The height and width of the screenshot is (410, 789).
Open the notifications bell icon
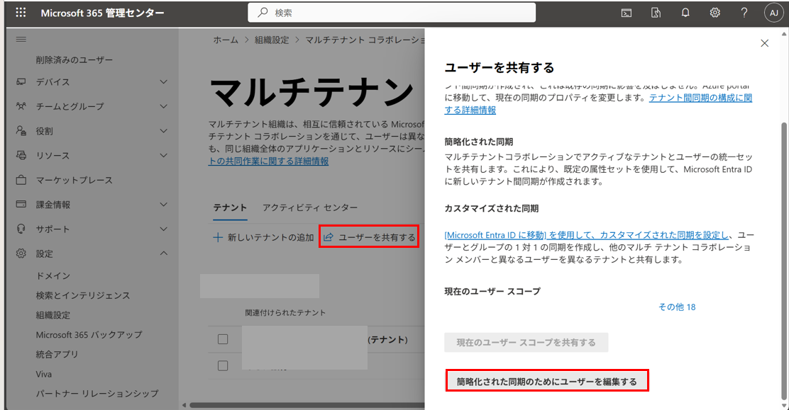[x=685, y=13]
